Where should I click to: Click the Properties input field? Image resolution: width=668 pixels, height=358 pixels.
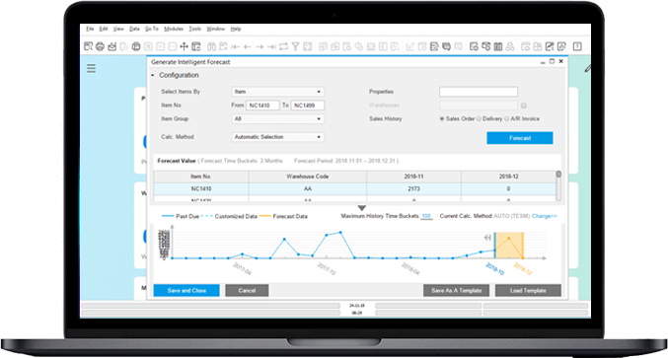(x=479, y=92)
